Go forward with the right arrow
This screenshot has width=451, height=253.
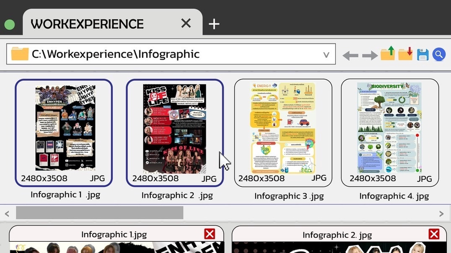point(370,55)
